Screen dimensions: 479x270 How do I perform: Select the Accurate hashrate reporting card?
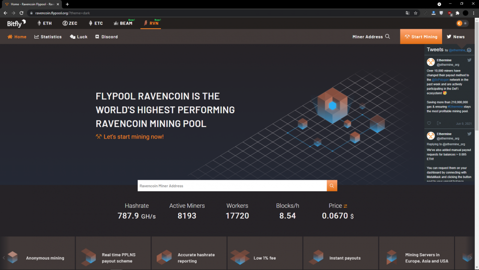[189, 253]
